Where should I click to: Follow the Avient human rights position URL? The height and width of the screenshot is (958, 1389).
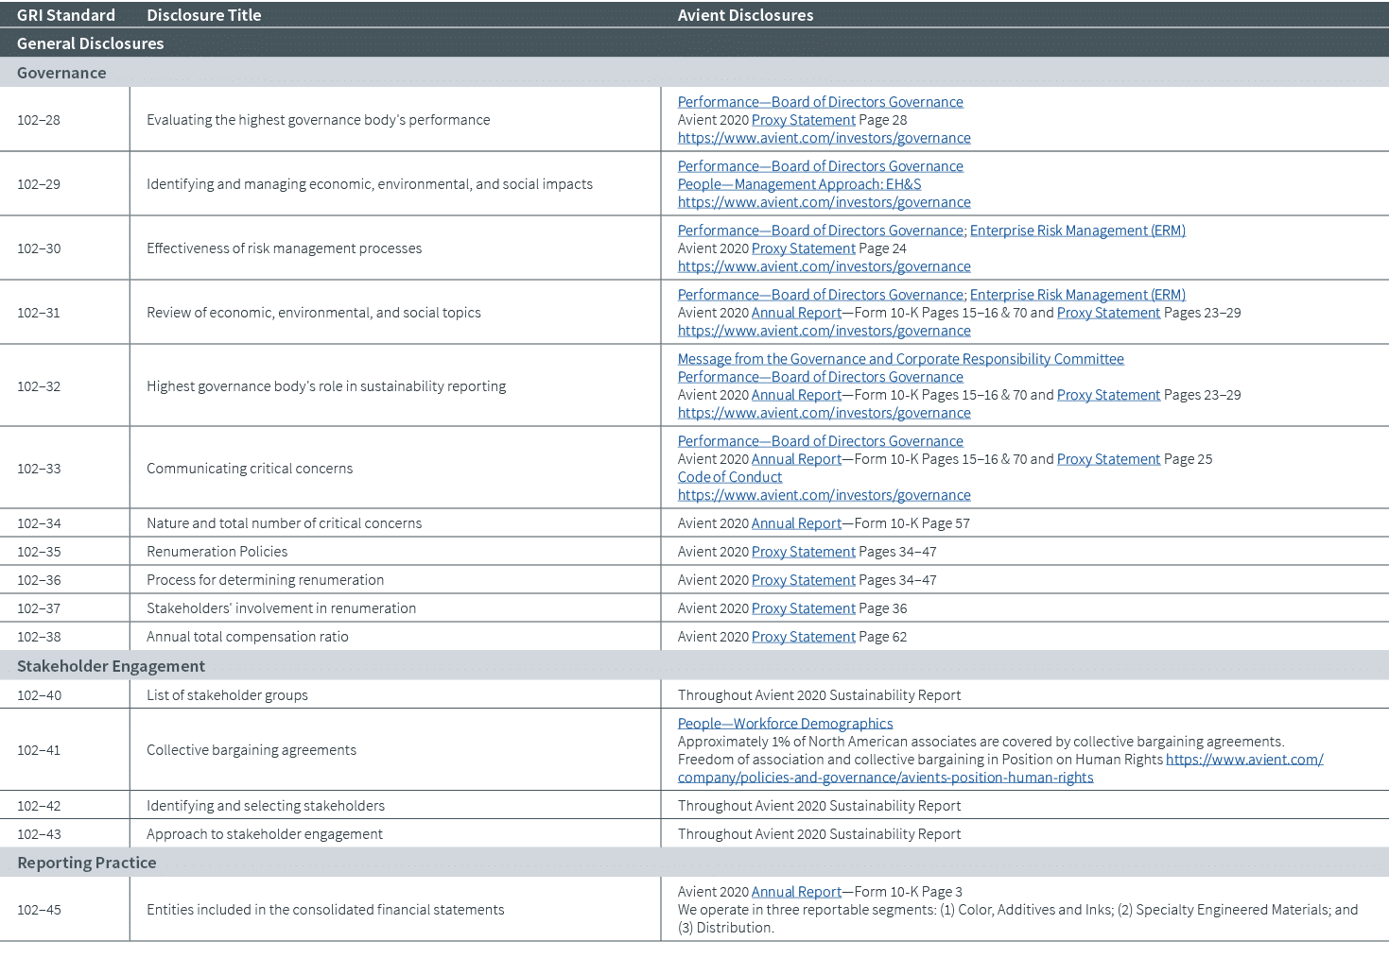[x=1243, y=760]
